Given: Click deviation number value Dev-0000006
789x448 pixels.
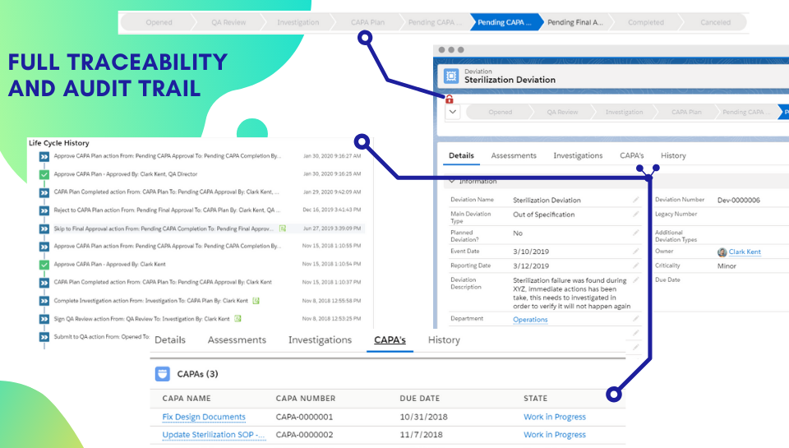Looking at the screenshot, I should pyautogui.click(x=739, y=200).
